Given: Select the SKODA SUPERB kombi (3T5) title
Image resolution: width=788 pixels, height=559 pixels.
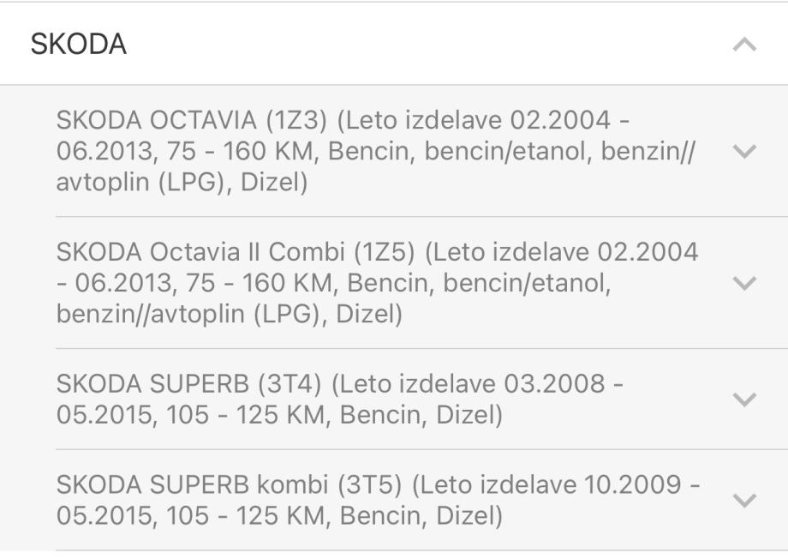Looking at the screenshot, I should click(x=229, y=484).
